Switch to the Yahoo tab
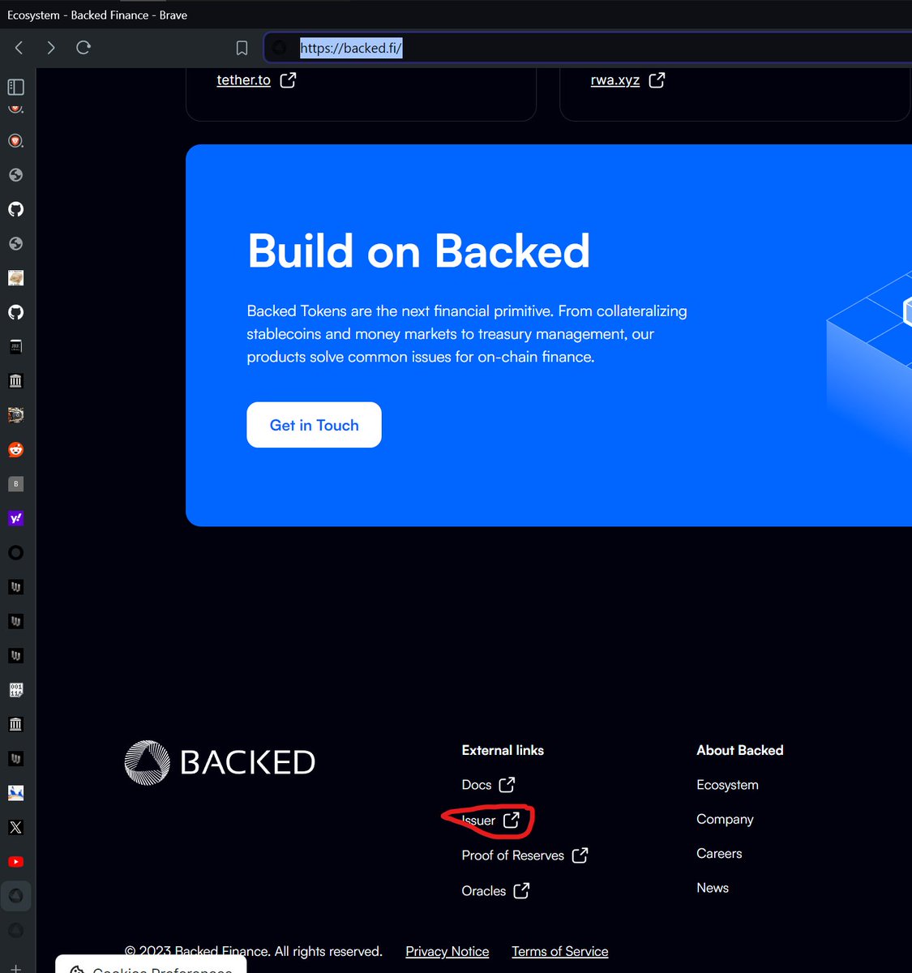Viewport: 912px width, 973px height. pyautogui.click(x=15, y=518)
